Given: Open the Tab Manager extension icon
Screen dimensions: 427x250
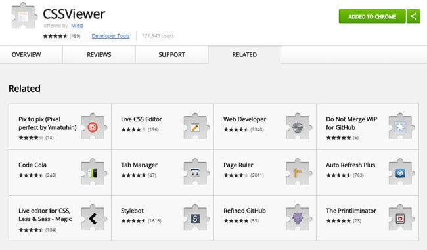Looking at the screenshot, I should coord(196,172).
